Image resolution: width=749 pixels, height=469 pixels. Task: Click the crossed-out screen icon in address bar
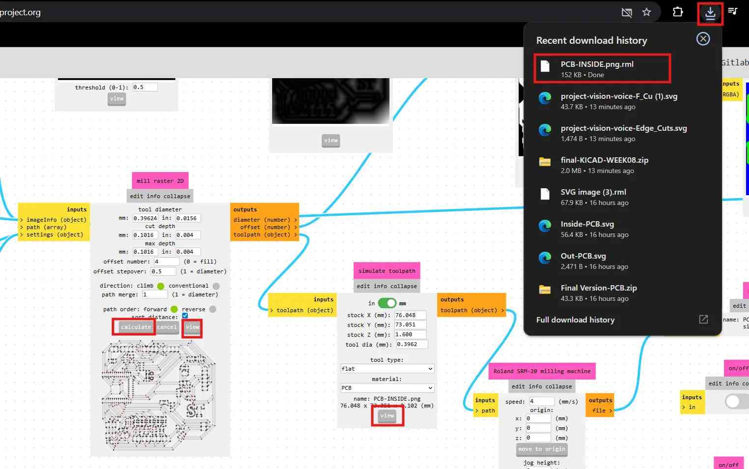(x=627, y=12)
